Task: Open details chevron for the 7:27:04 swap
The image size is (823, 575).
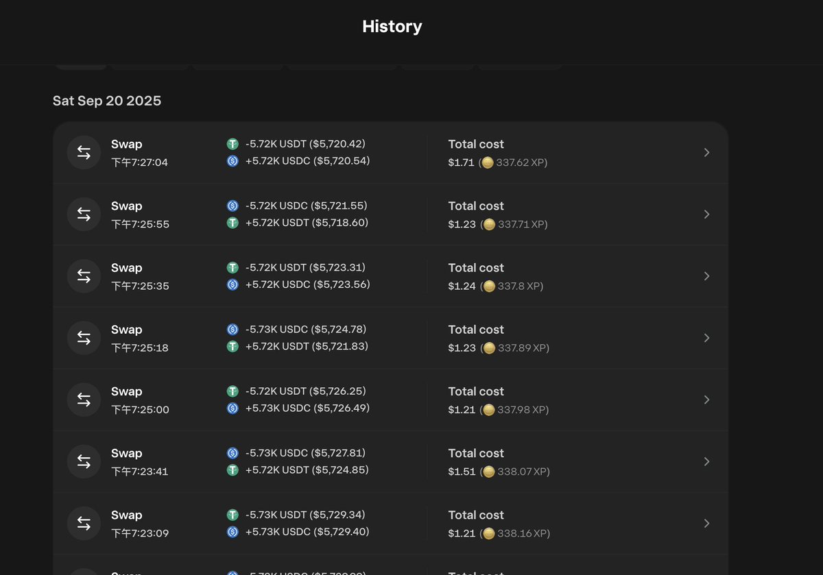Action: point(707,153)
